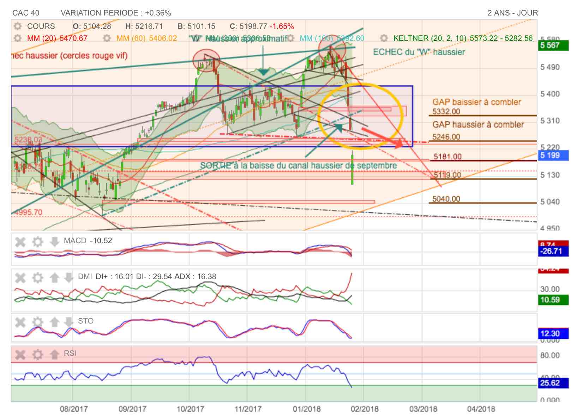The height and width of the screenshot is (418, 576).
Task: Open settings gear for MM (60)
Action: click(107, 38)
